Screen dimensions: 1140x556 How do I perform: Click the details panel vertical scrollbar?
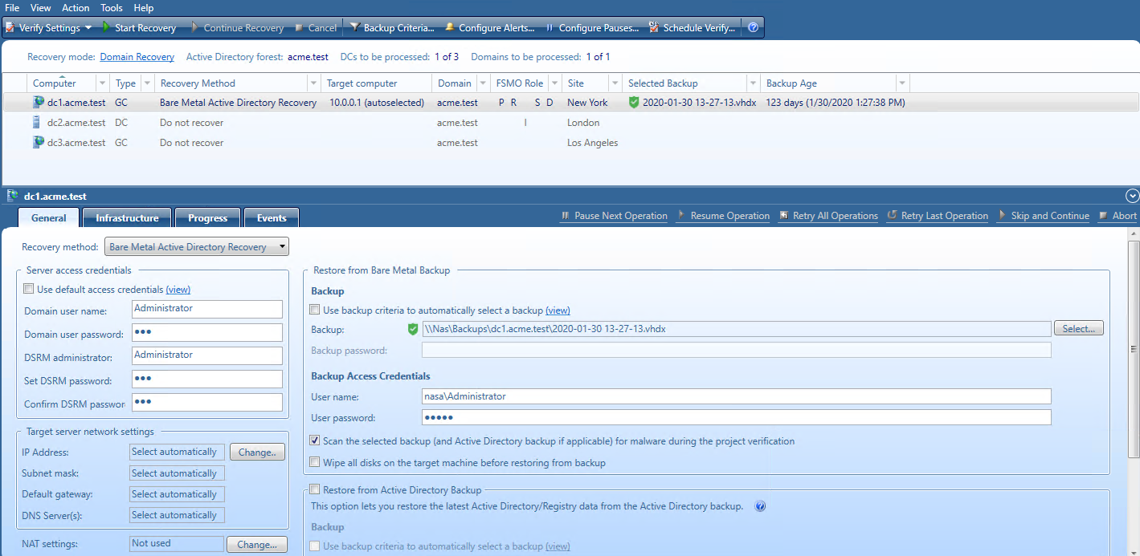(1134, 349)
